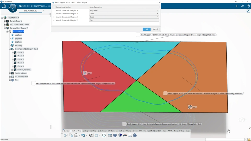Click the blue pit bowl icon
Image resolution: width=251 pixels, height=141 pixels.
pos(115,136)
